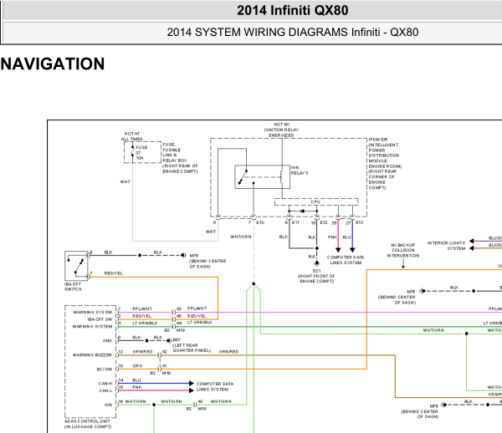The height and width of the screenshot is (433, 502).
Task: Click the ORG wire label at pin 10
Action: tap(137, 366)
